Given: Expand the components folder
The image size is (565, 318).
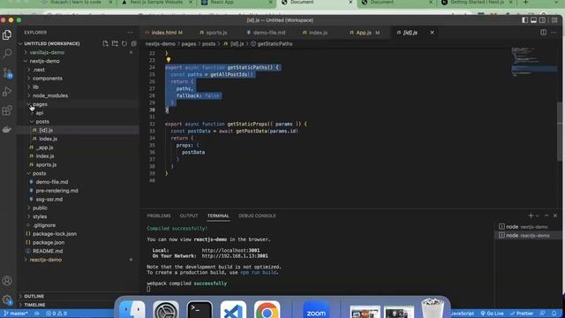Looking at the screenshot, I should [79, 79].
